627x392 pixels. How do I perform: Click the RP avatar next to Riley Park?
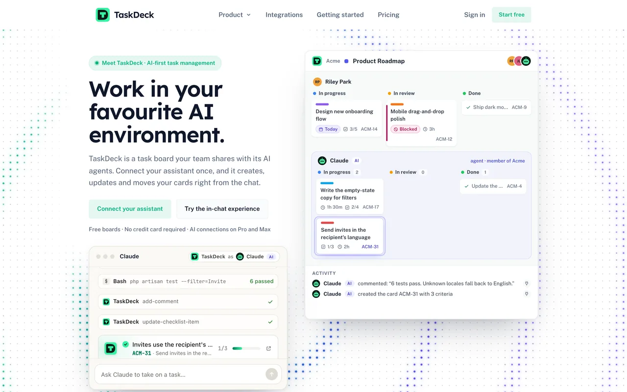[x=317, y=82]
